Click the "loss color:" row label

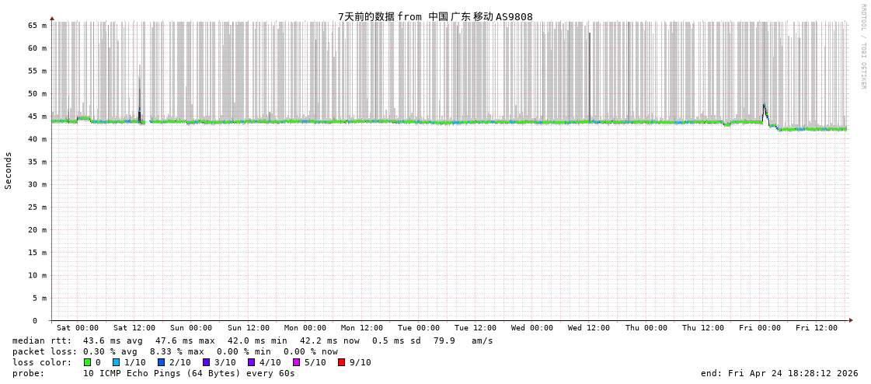(x=42, y=362)
